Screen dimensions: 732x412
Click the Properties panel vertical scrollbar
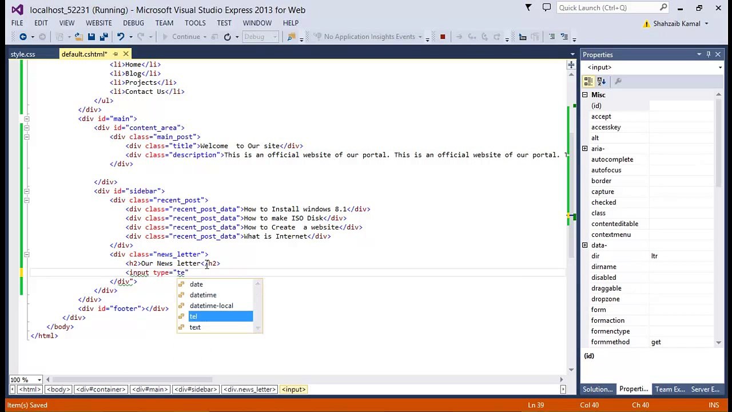click(719, 143)
